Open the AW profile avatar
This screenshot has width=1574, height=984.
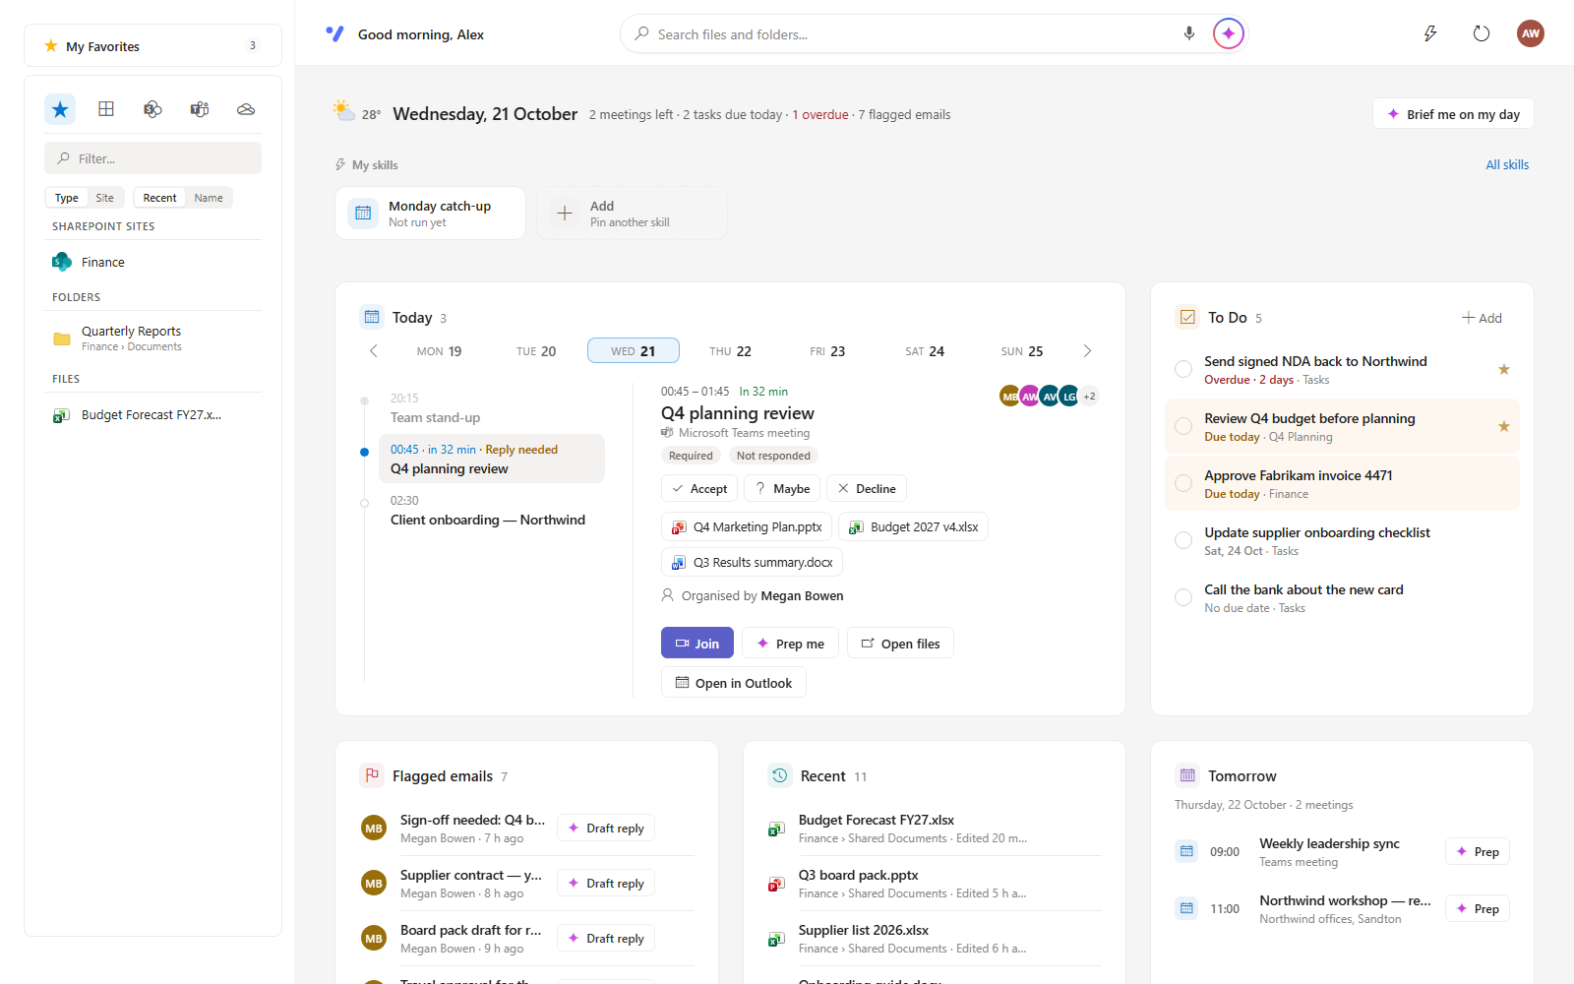click(1531, 33)
